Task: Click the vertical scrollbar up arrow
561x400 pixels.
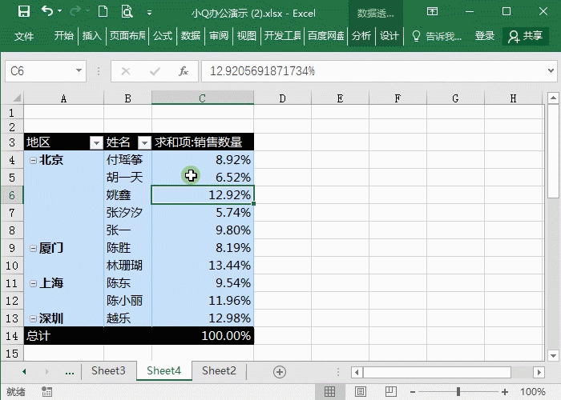Action: tap(553, 98)
